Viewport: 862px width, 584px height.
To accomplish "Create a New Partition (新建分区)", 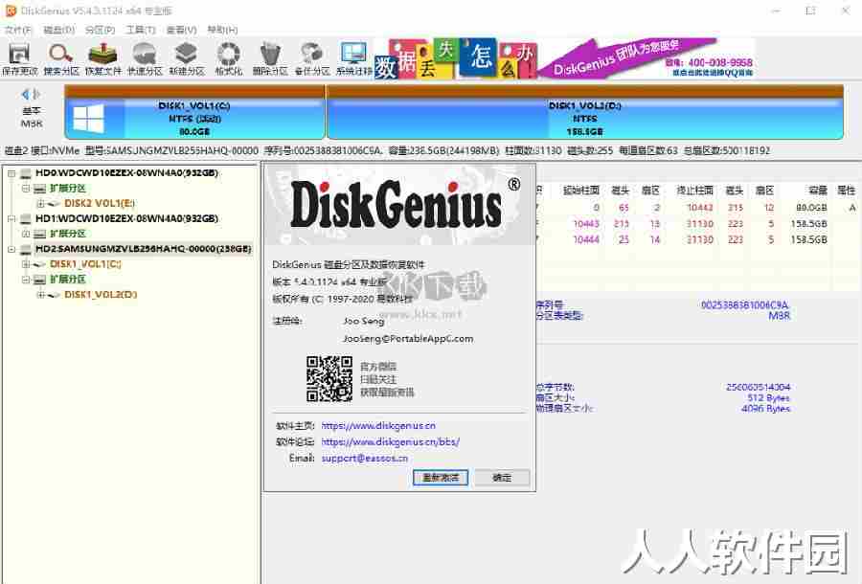I will click(187, 58).
